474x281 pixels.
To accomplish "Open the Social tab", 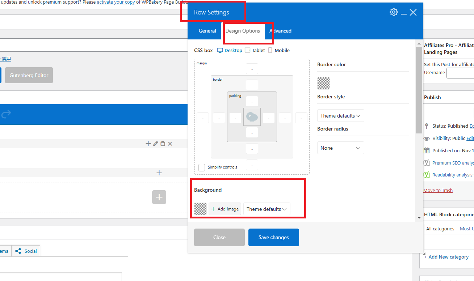I will (x=26, y=251).
